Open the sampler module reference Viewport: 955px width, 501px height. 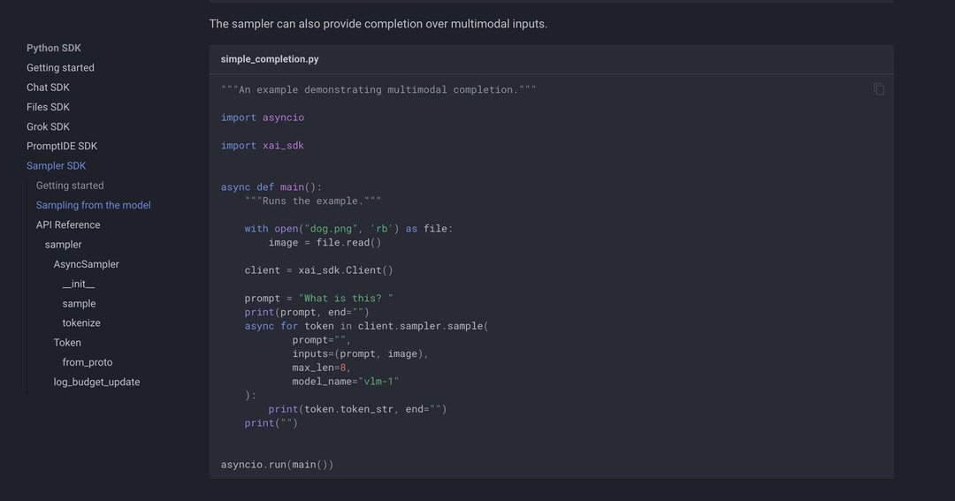(63, 245)
